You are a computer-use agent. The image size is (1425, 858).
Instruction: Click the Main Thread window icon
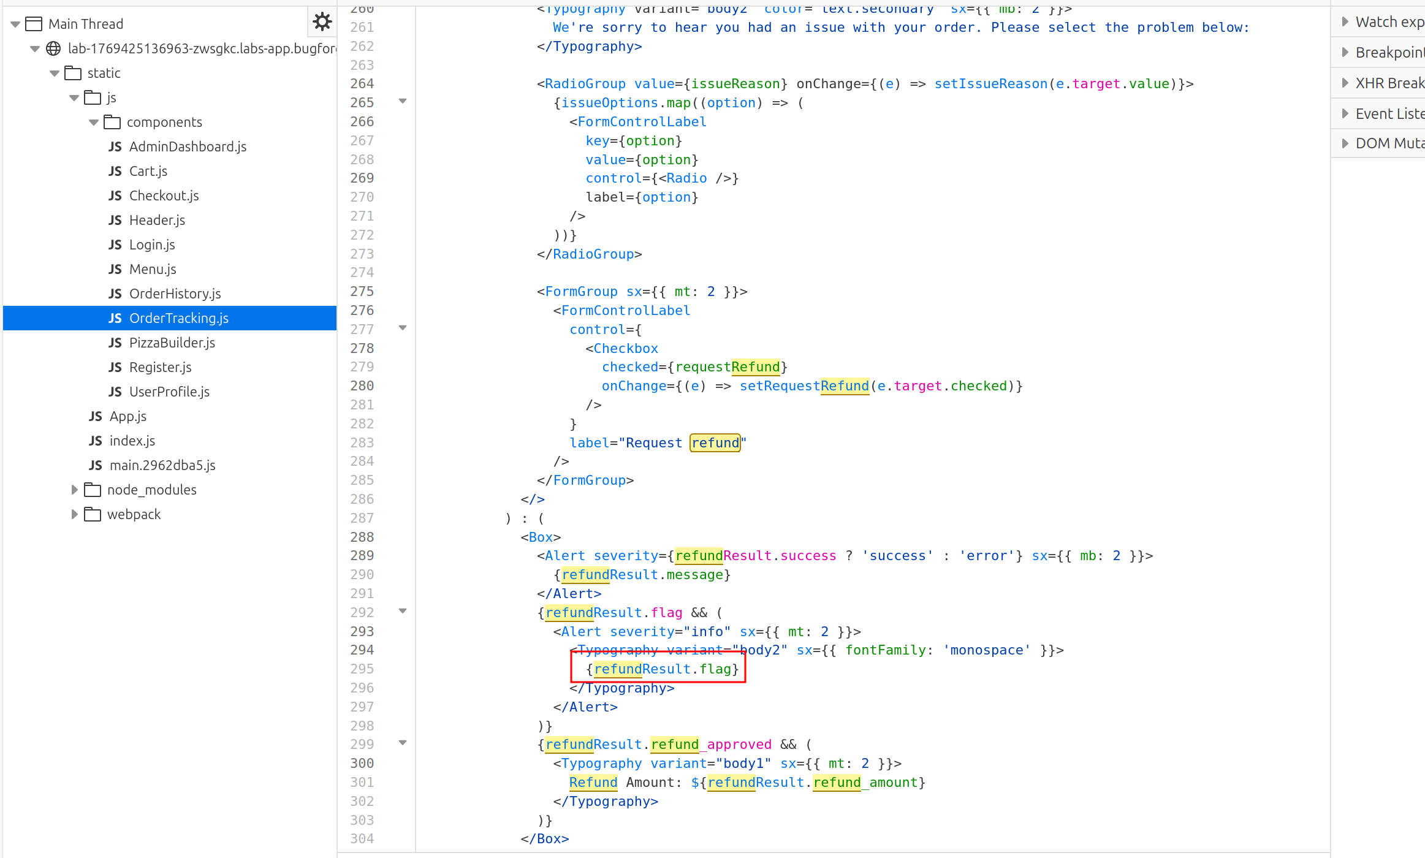tap(34, 24)
